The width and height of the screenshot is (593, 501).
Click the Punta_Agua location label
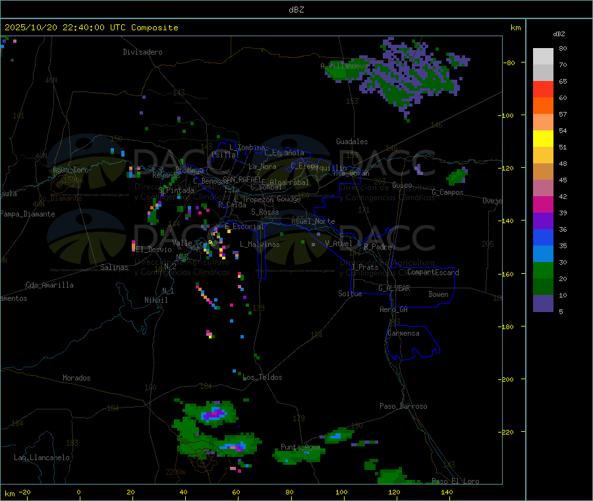click(x=300, y=447)
